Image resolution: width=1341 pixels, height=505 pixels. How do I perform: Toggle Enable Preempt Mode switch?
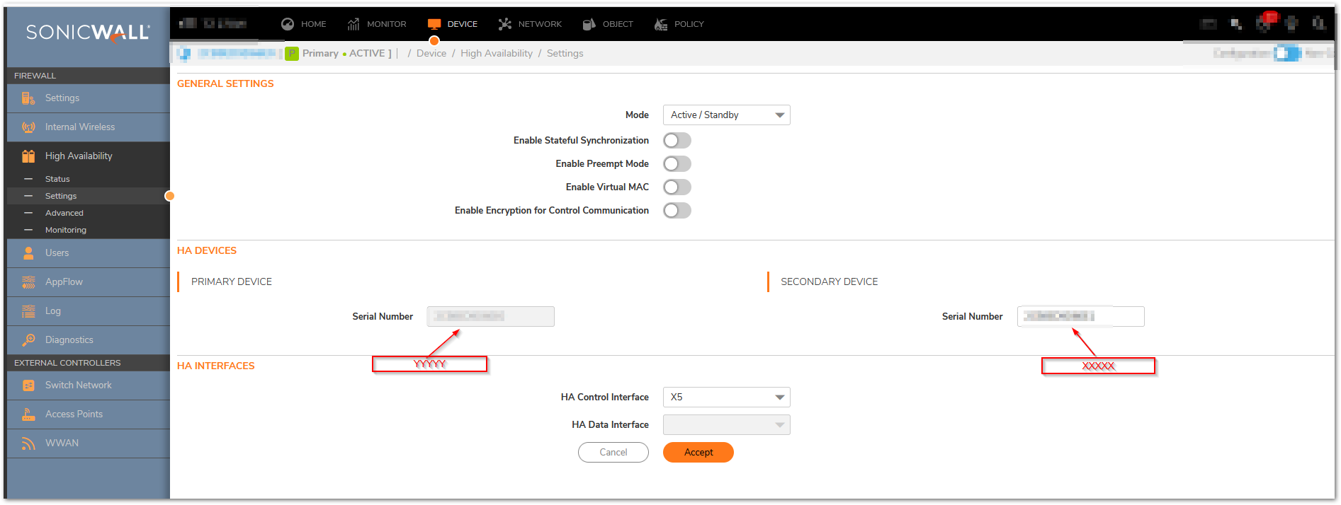[x=677, y=164]
